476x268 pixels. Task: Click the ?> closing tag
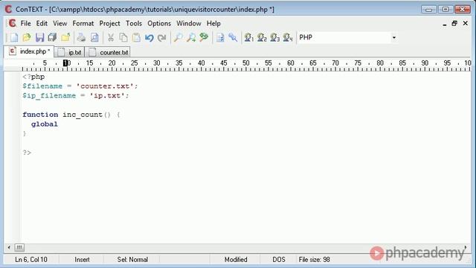pyautogui.click(x=27, y=153)
